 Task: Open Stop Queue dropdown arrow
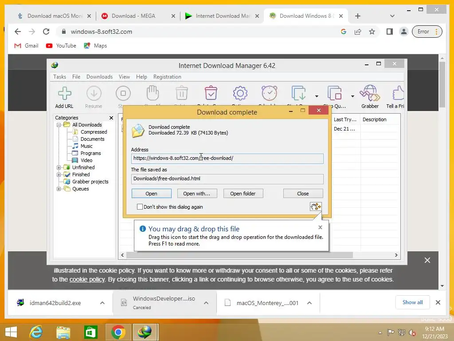(352, 96)
